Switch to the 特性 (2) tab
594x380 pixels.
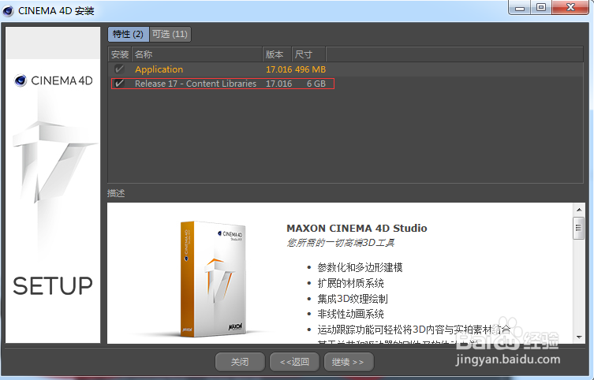tap(129, 34)
